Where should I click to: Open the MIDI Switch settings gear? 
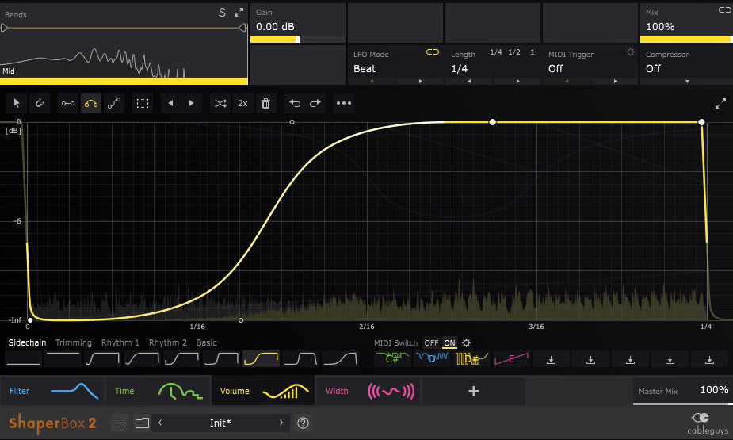pos(466,342)
